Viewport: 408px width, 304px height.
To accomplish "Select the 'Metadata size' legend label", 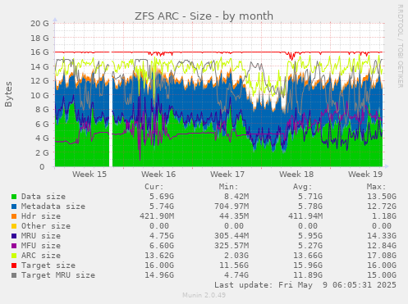I will [x=53, y=206].
